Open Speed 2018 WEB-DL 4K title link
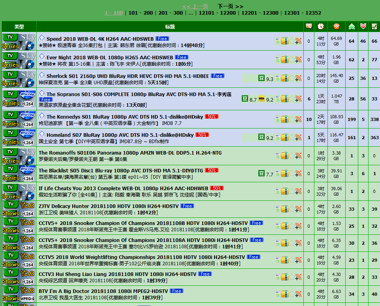This screenshot has height=306, width=380. click(100, 39)
